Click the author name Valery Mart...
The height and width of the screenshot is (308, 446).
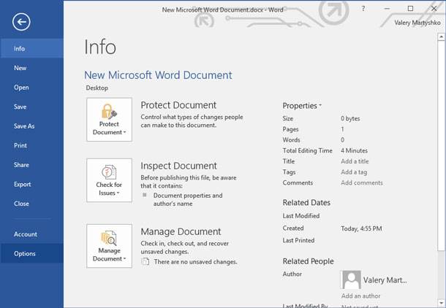385,280
